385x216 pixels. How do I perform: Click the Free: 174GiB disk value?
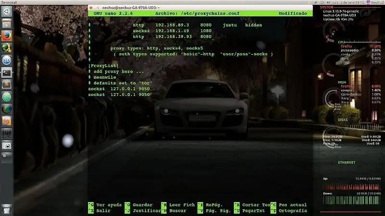click(332, 140)
